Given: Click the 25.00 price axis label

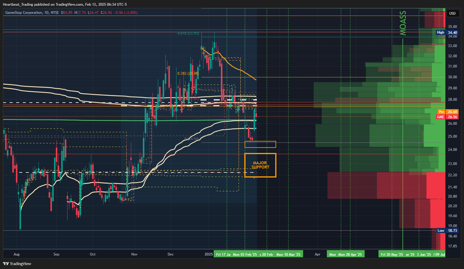Looking at the screenshot, I should 452,136.
